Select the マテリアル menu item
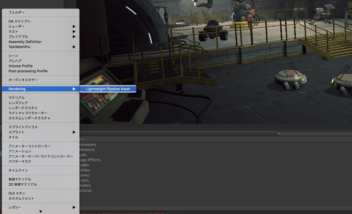Viewport: 352px width, 214px height. coord(41,98)
